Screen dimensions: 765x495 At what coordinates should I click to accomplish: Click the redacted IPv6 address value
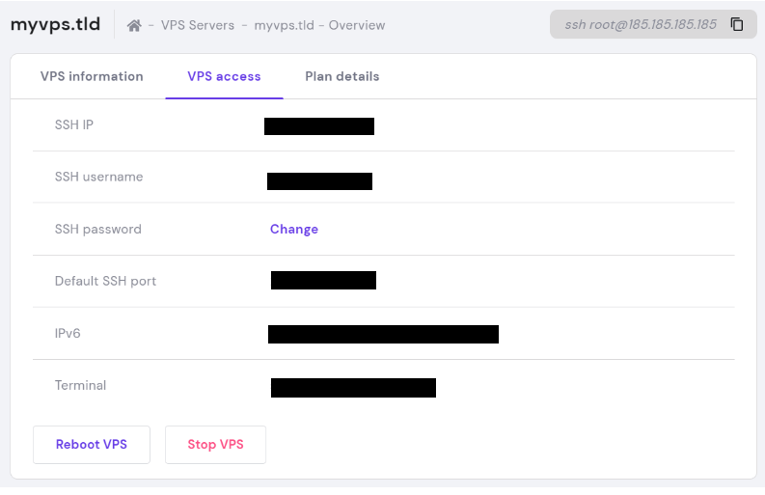[x=383, y=335]
